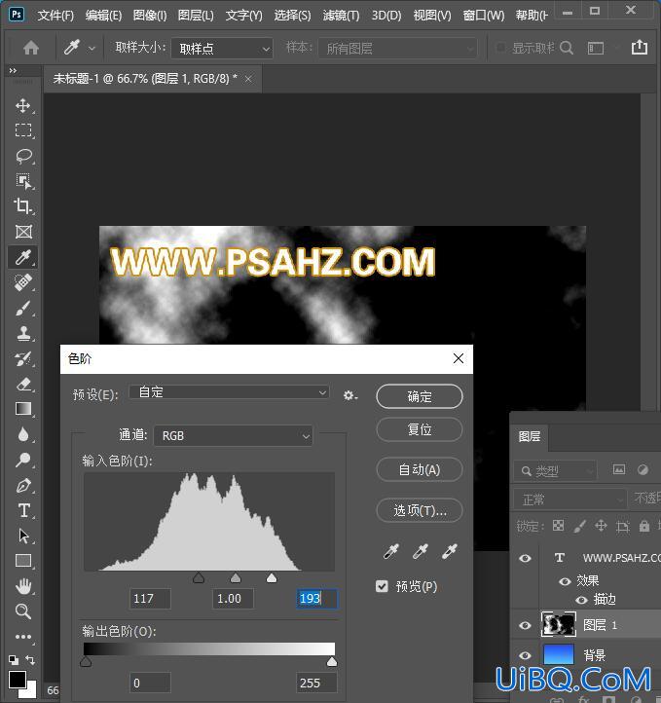The height and width of the screenshot is (703, 661).
Task: Open the 文件(F) menu
Action: click(55, 16)
